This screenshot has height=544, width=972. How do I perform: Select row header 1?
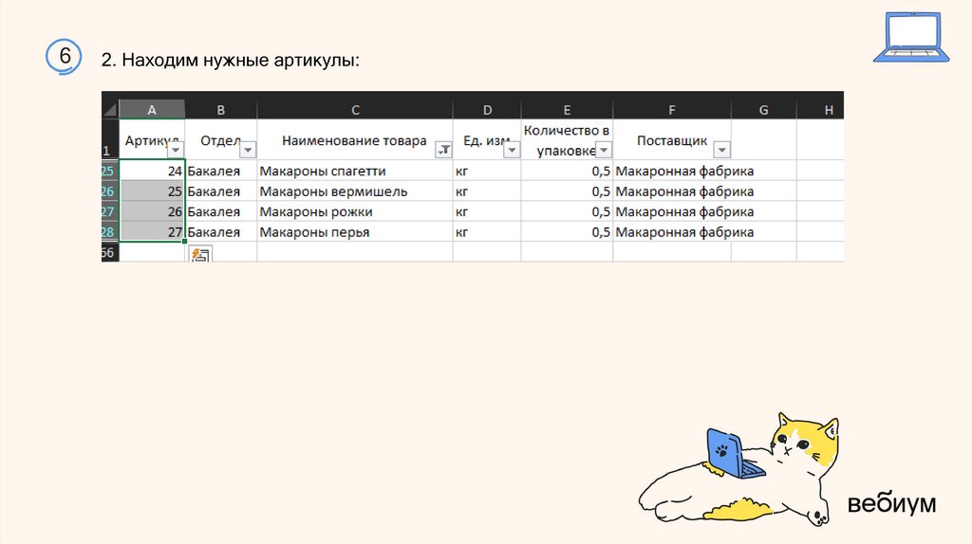point(110,139)
